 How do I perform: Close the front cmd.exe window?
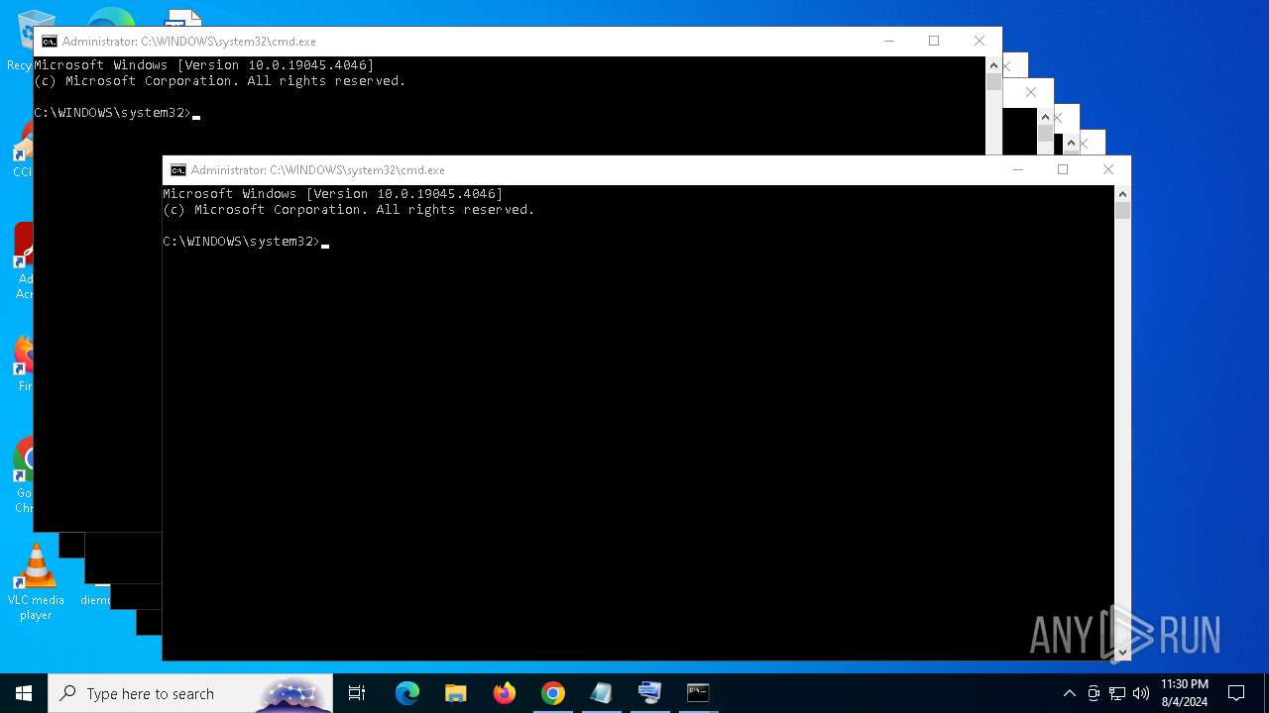tap(1108, 169)
